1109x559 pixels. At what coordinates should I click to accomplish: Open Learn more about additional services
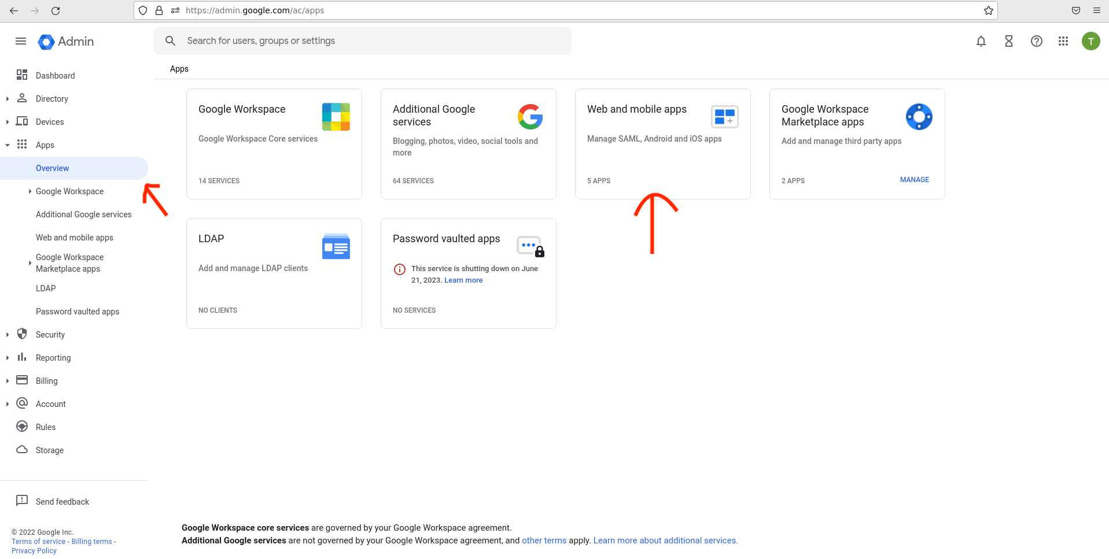coord(665,541)
